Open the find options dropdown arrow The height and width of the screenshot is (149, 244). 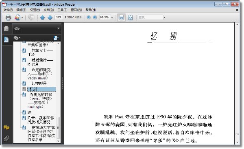(x=164, y=18)
